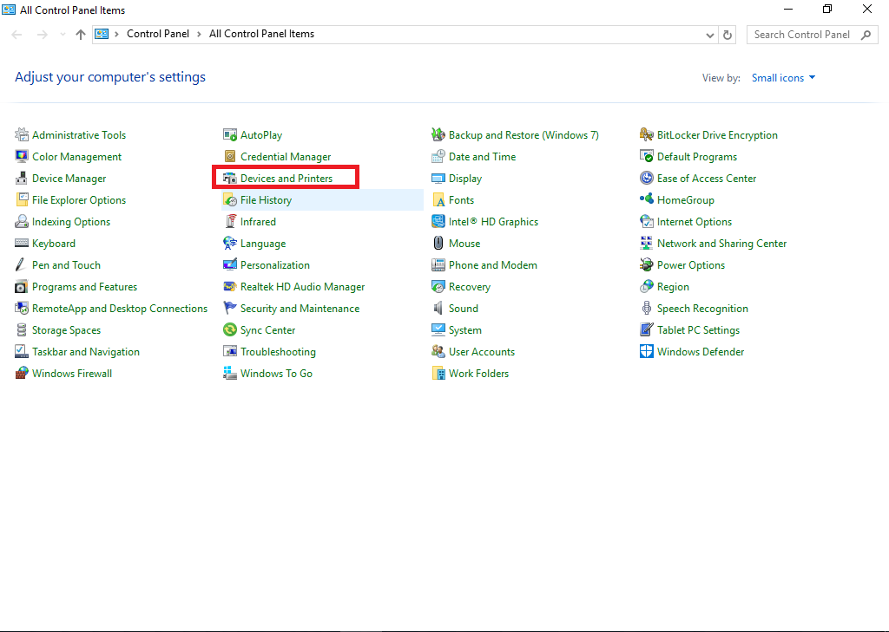This screenshot has height=632, width=889.
Task: Open the address bar history dropdown
Action: (x=710, y=35)
